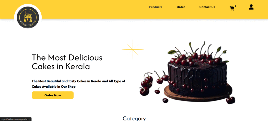Viewport: 268px width, 121px height.
Task: Click the Category section heading
Action: coord(134,118)
